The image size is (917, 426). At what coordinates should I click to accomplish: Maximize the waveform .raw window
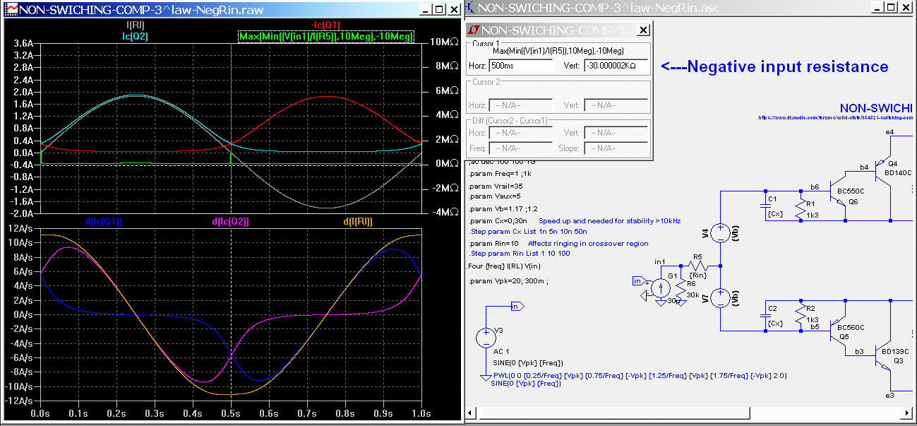(x=438, y=9)
